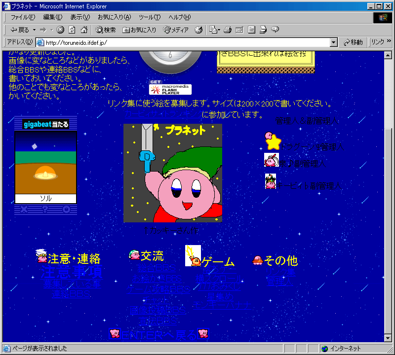The height and width of the screenshot is (355, 395).
Task: Open the 画像投稿BBS link
Action: (x=158, y=310)
